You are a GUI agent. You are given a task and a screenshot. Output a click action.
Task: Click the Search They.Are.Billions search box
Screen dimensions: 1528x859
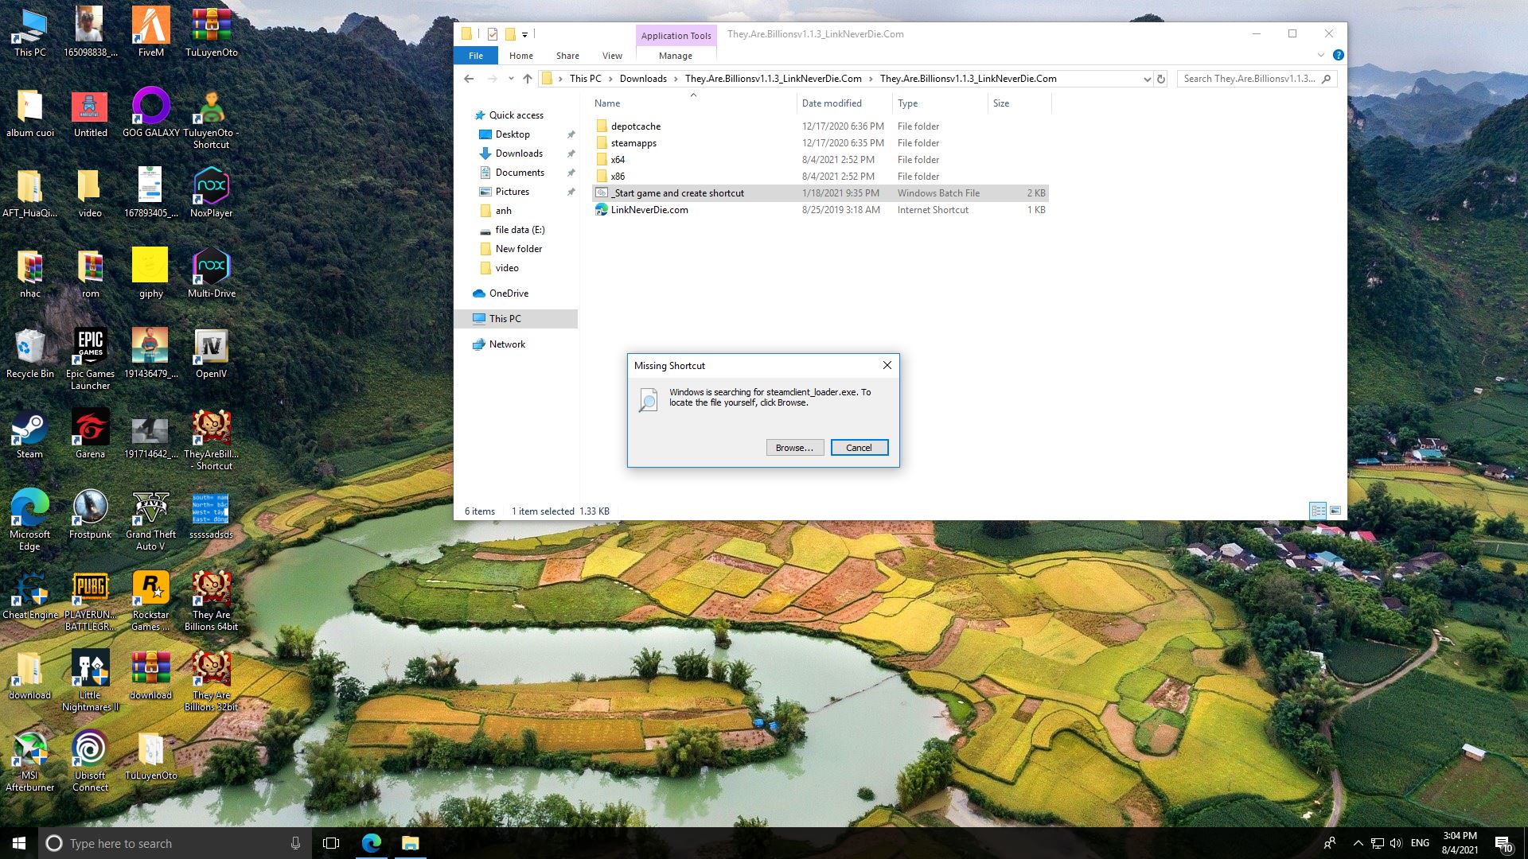(x=1248, y=79)
